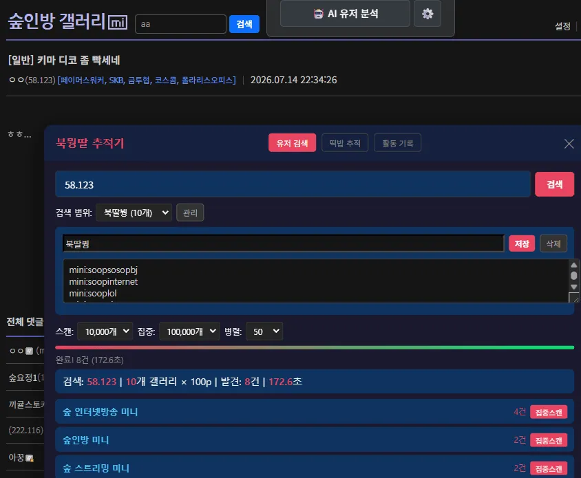Click the textarea resize handle
This screenshot has height=478, width=581.
coord(574,298)
